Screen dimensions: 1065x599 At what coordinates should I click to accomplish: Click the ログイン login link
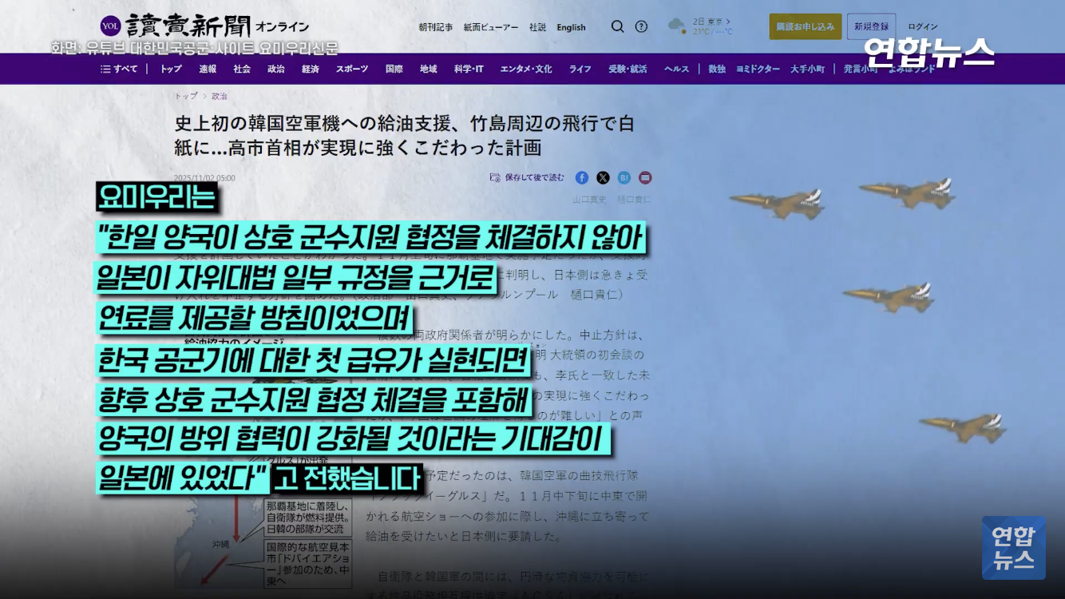922,26
